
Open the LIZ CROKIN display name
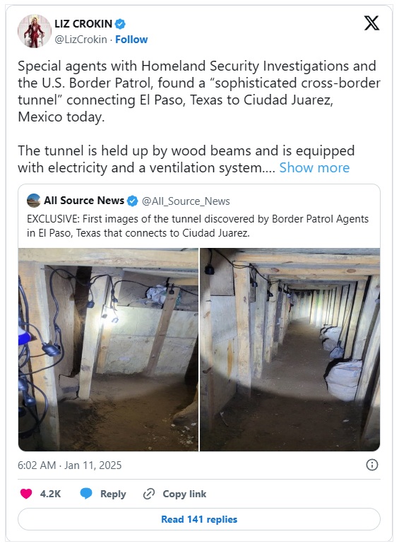[x=83, y=24]
